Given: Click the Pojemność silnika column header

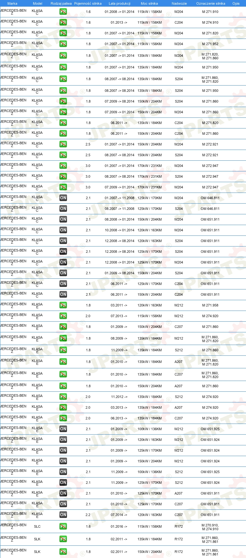Looking at the screenshot, I should point(88,3).
